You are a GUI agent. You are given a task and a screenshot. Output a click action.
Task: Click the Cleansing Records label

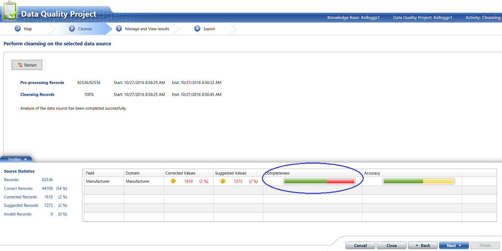click(38, 95)
